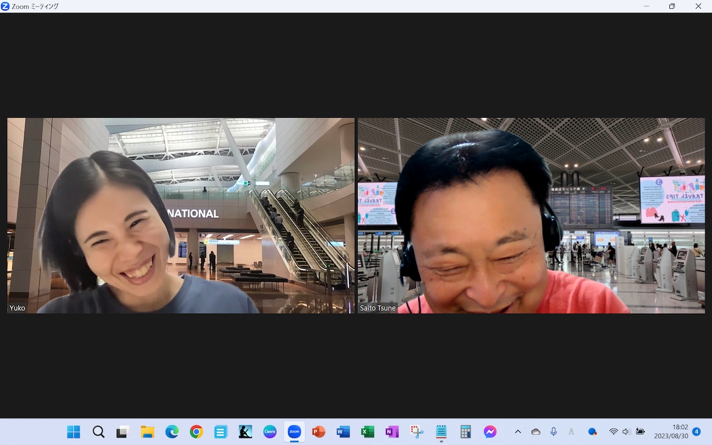
Task: Open Wi-Fi network settings in the tray
Action: [613, 432]
